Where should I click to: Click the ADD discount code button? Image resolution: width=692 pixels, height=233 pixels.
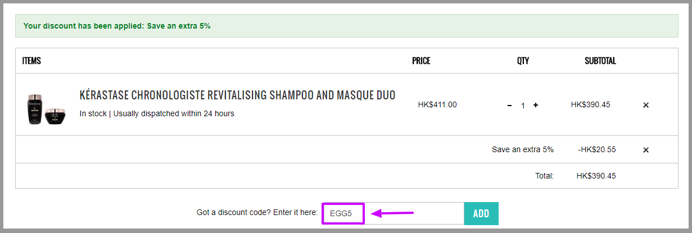click(x=481, y=214)
